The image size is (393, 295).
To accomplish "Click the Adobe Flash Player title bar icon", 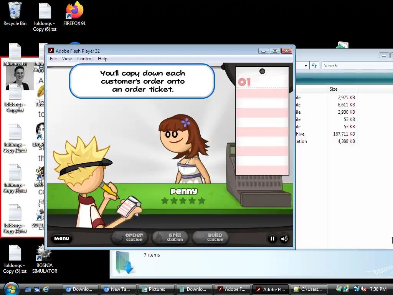I will point(51,51).
